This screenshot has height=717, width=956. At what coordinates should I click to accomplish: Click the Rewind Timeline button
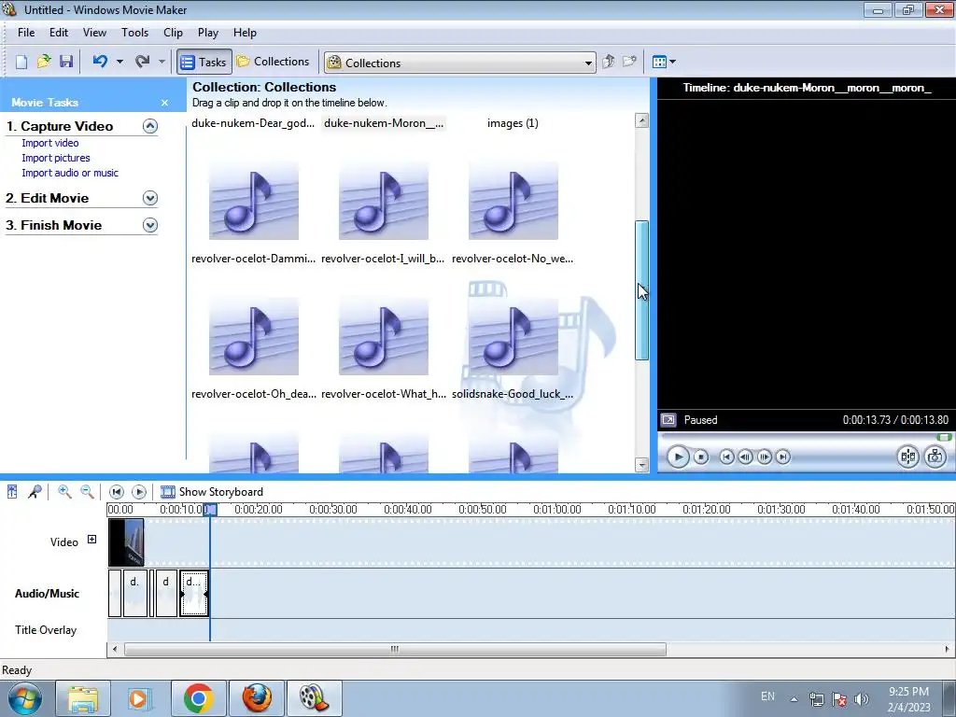tap(117, 491)
